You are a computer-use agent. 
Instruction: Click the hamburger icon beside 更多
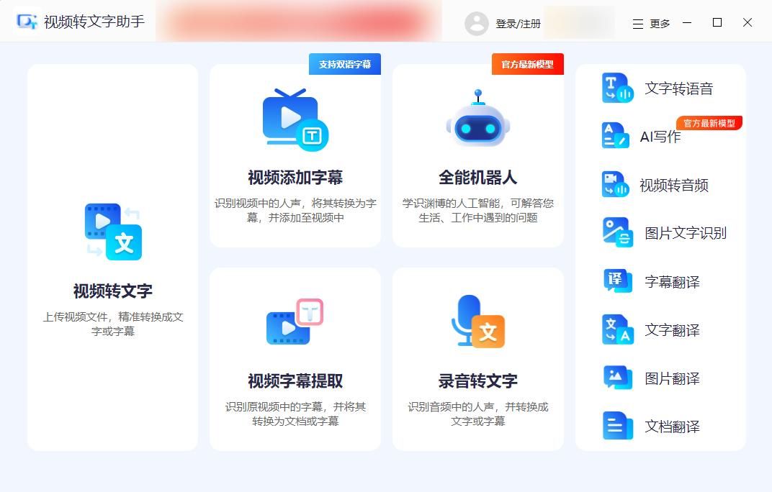click(x=637, y=24)
